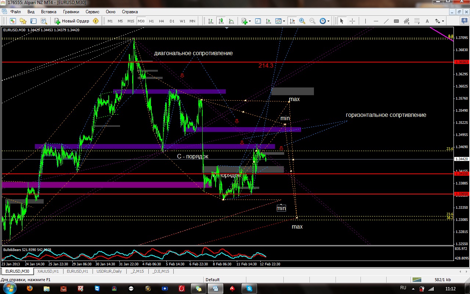Switch to the _DJI,M15 chart tab
This screenshot has height=294, width=470.
(161, 271)
